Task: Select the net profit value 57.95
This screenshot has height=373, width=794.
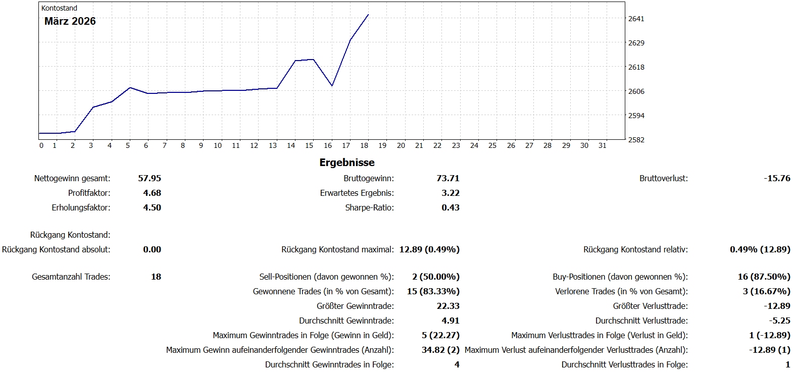Action: (x=150, y=178)
